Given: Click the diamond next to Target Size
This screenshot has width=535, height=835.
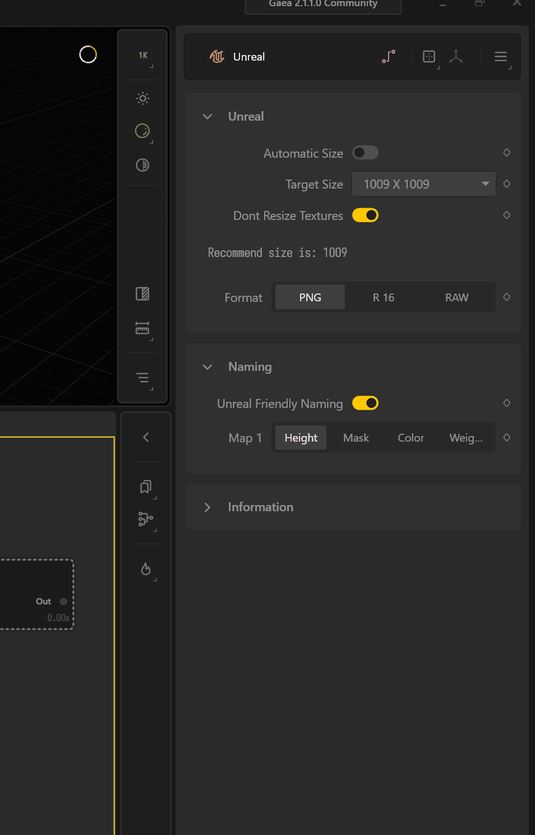Looking at the screenshot, I should [x=507, y=184].
